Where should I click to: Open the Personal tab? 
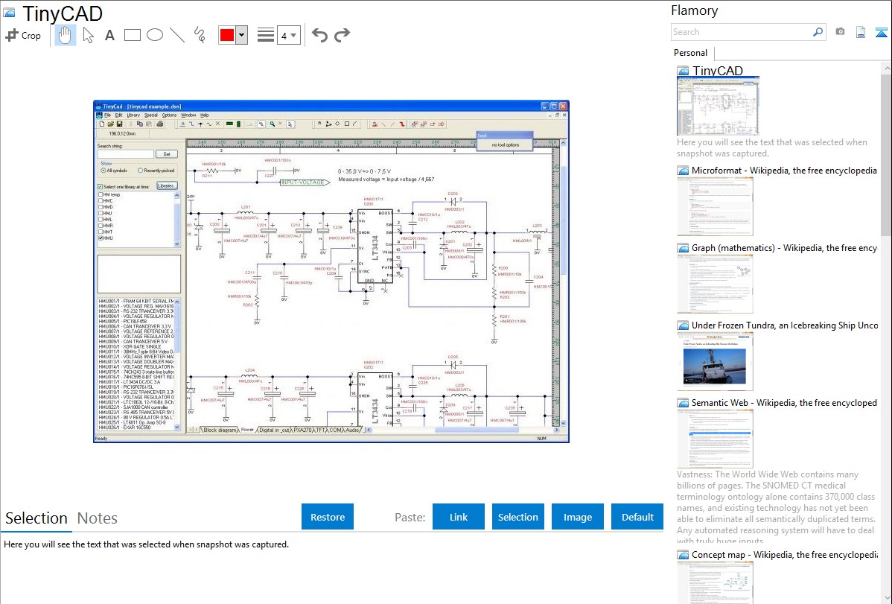click(690, 53)
